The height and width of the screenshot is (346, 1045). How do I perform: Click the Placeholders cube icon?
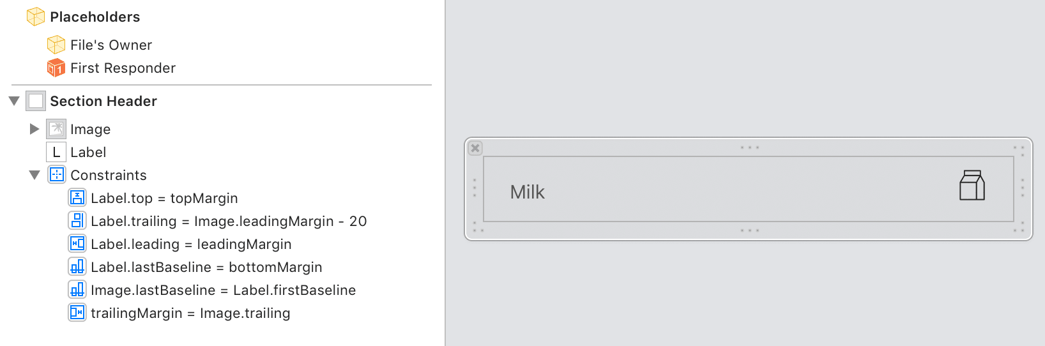pos(36,17)
